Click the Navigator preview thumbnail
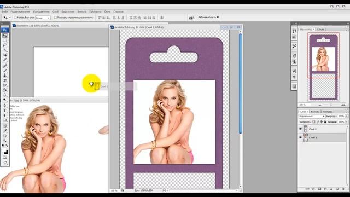Viewport: 350px width, 197px height. (323, 67)
